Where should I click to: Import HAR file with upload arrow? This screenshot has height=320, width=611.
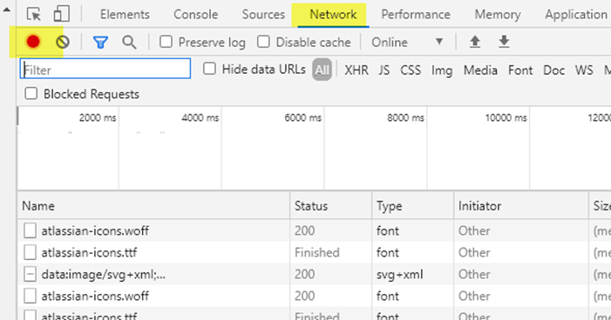click(475, 42)
